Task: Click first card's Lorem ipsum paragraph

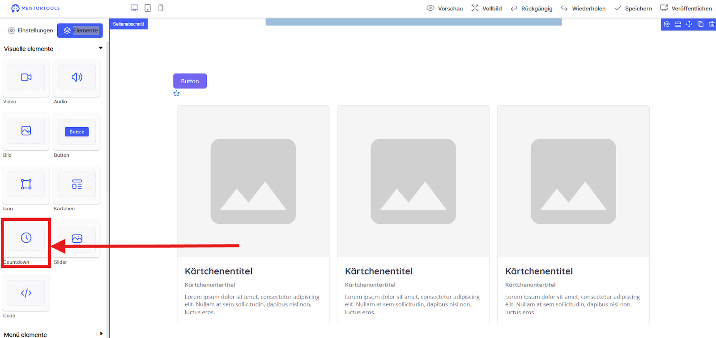Action: pos(252,304)
